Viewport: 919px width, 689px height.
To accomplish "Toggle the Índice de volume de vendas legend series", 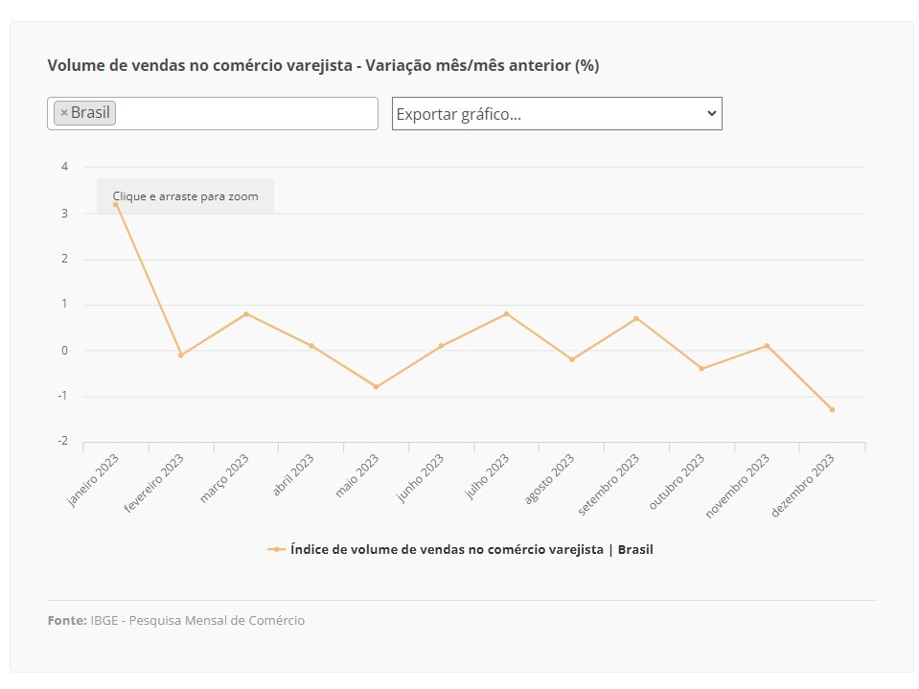I will 460,550.
